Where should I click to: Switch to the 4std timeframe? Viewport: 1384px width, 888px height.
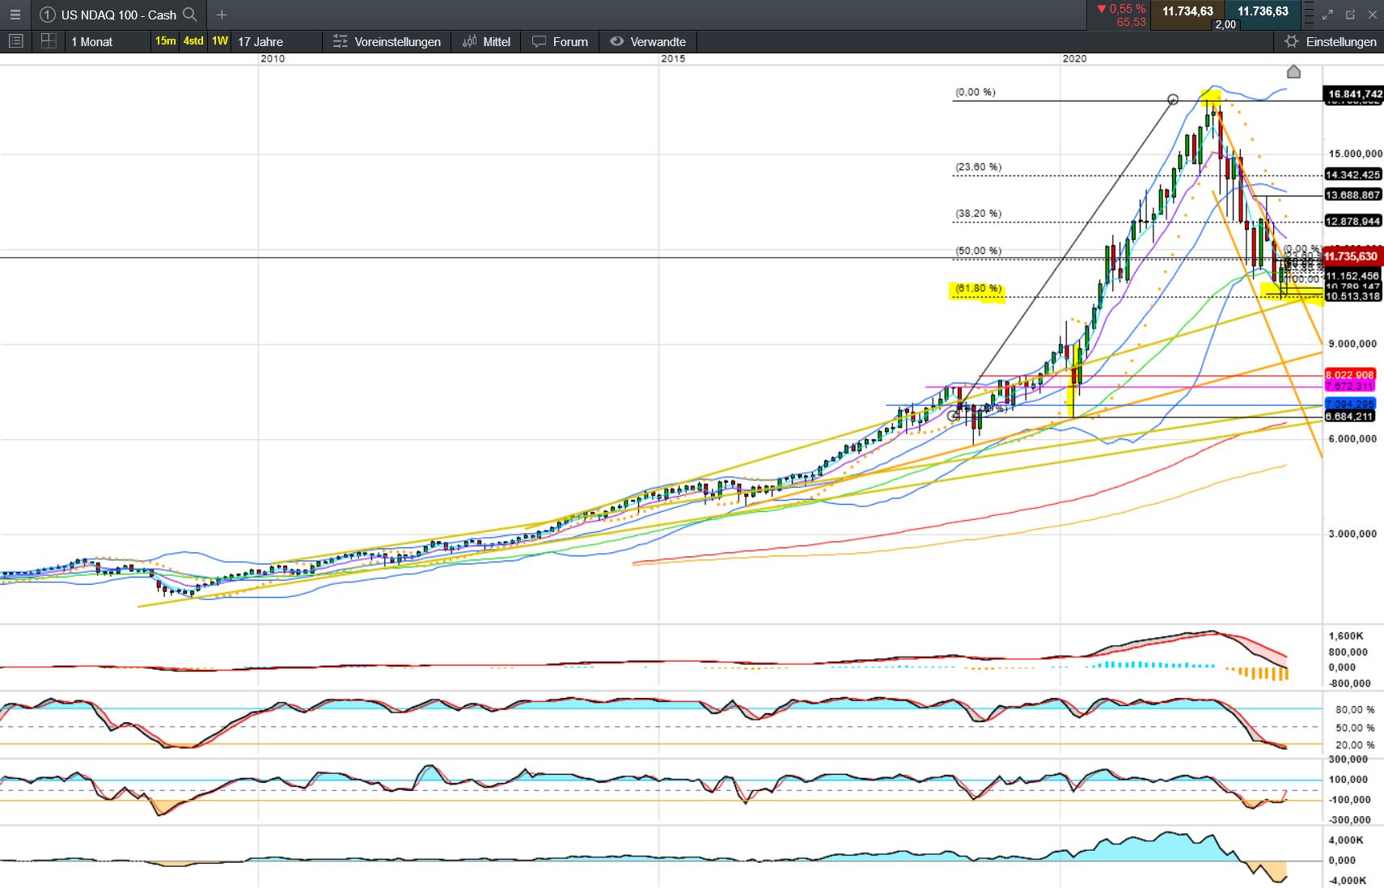tap(193, 41)
